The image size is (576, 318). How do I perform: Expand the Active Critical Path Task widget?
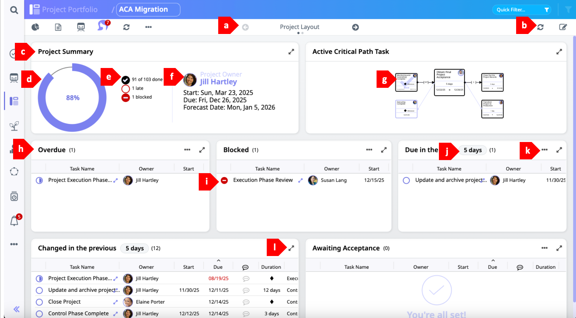[559, 52]
